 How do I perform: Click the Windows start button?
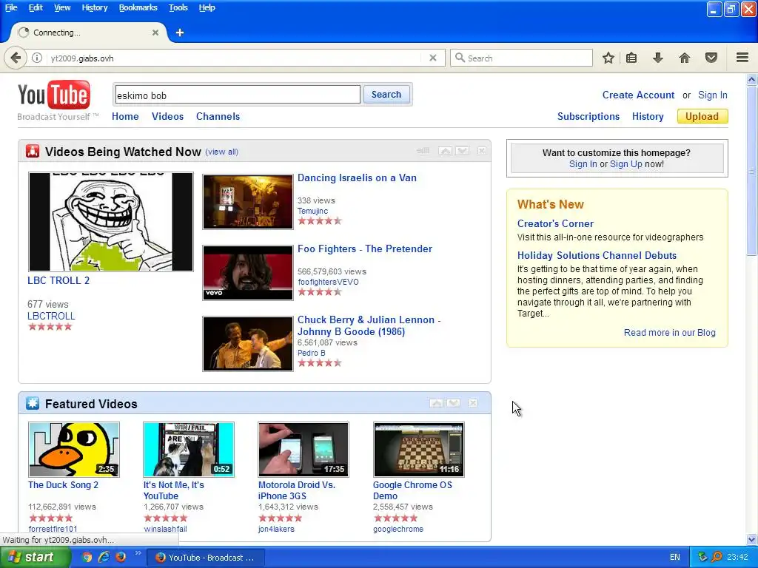coord(34,558)
